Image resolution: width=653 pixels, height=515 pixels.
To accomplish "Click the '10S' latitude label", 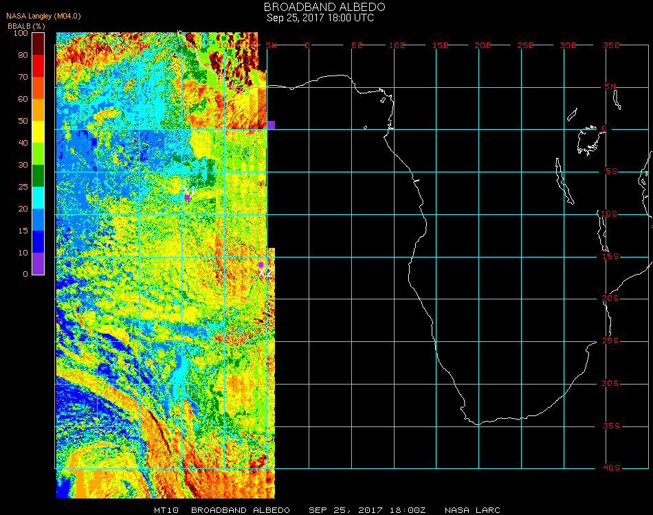I will coord(609,214).
